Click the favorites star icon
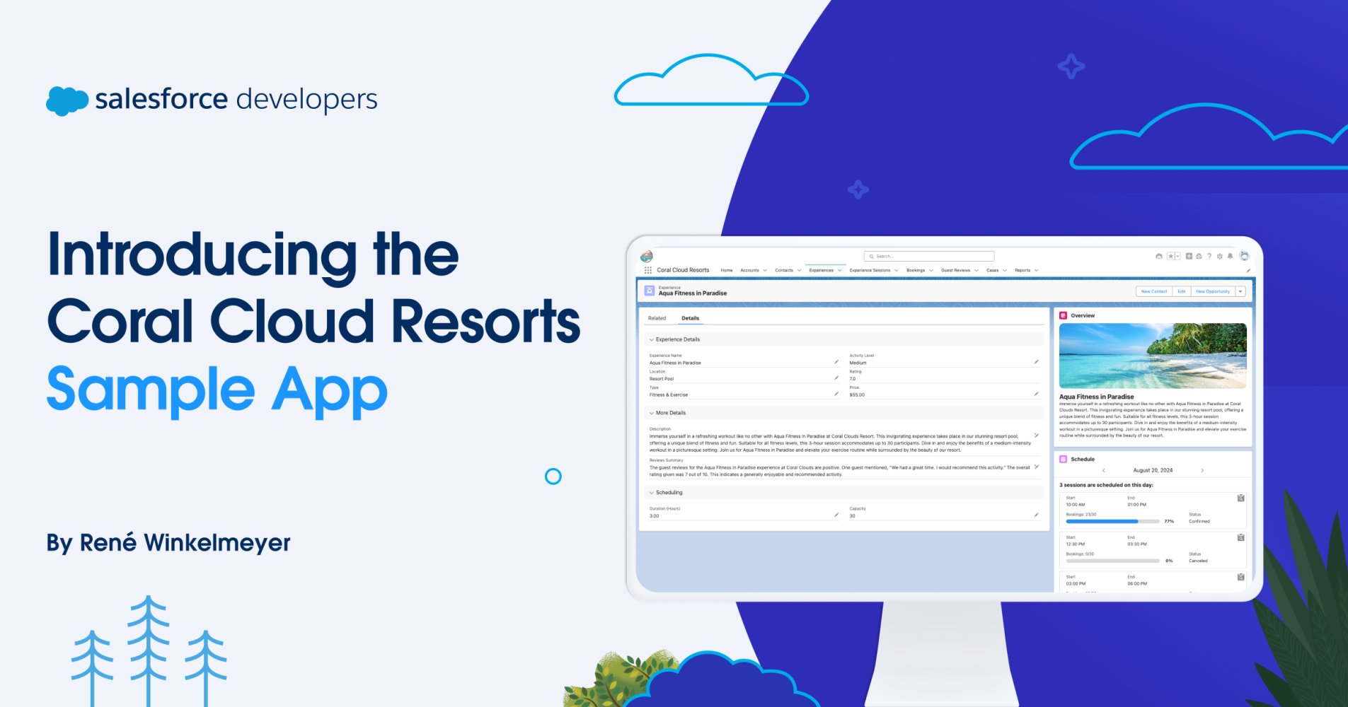The width and height of the screenshot is (1348, 707). coord(1171,257)
